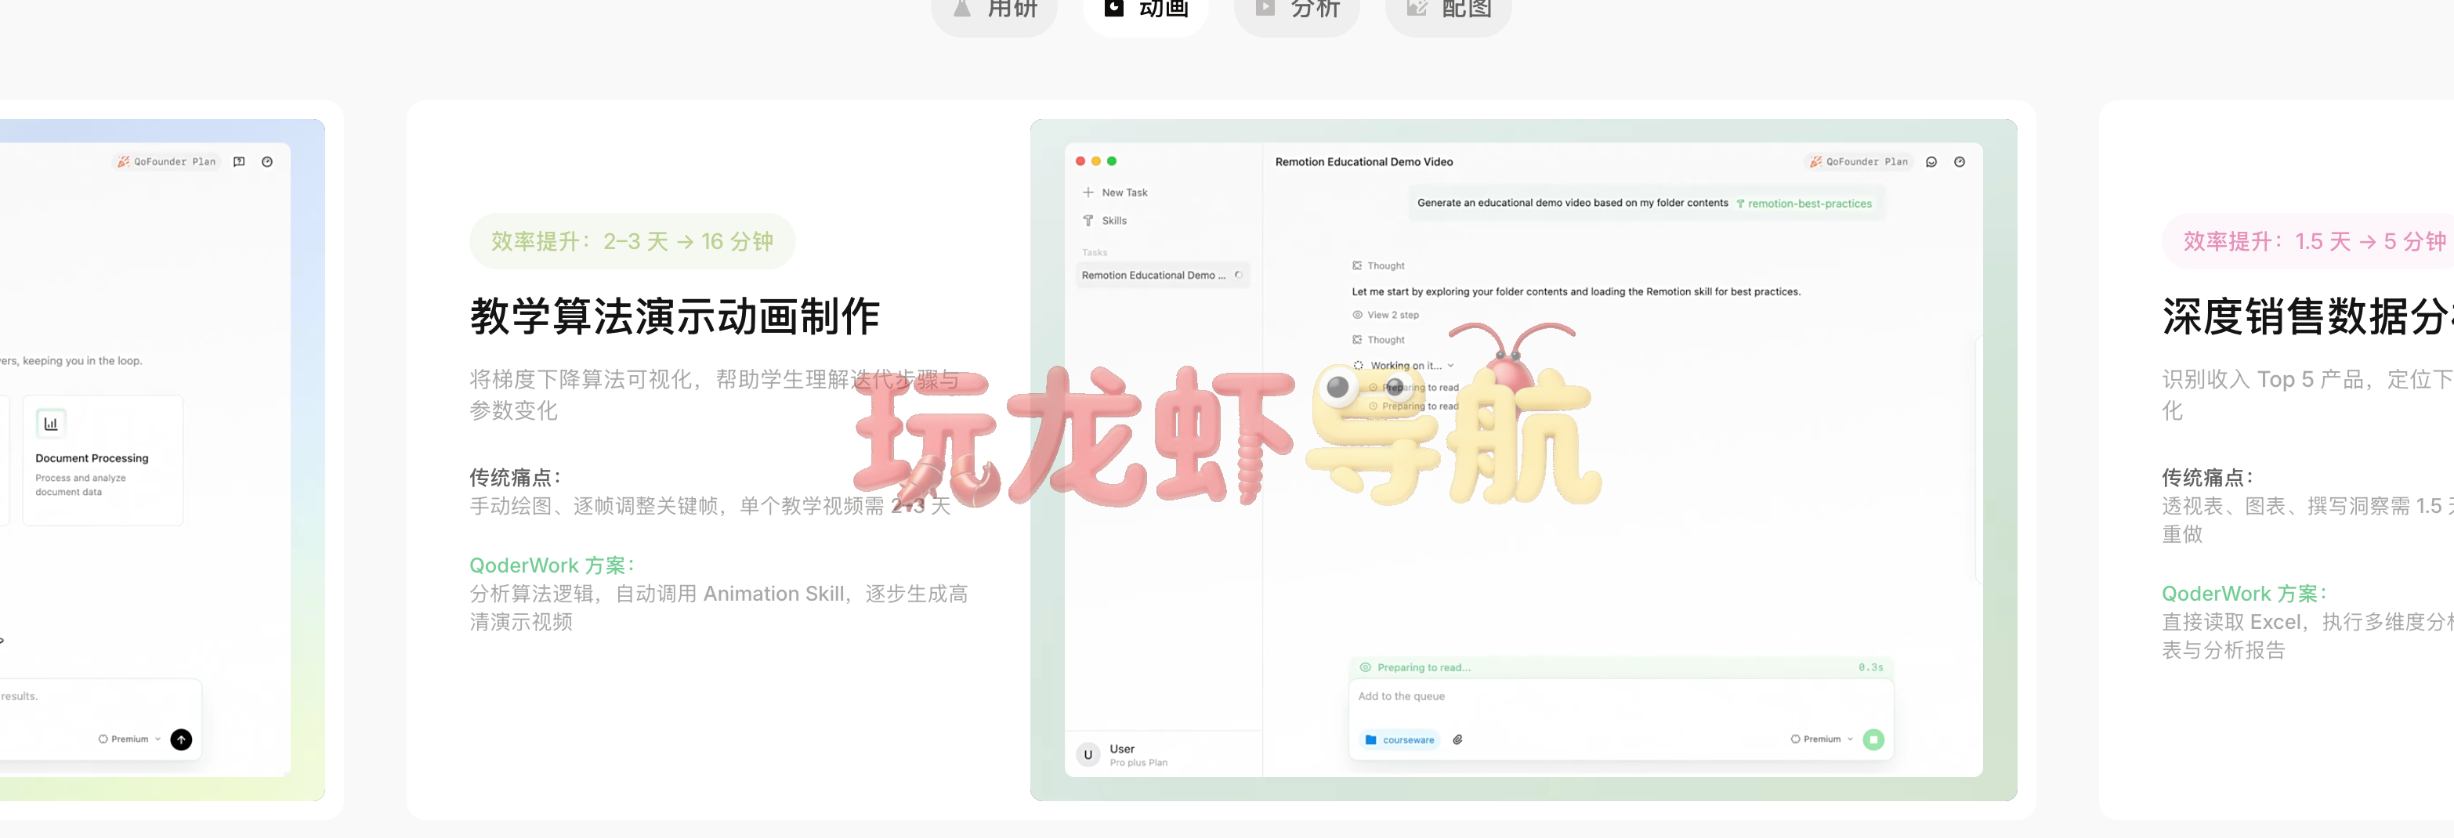Open the chat feedback icon in the Remotion header
The image size is (2454, 838).
[x=1931, y=162]
